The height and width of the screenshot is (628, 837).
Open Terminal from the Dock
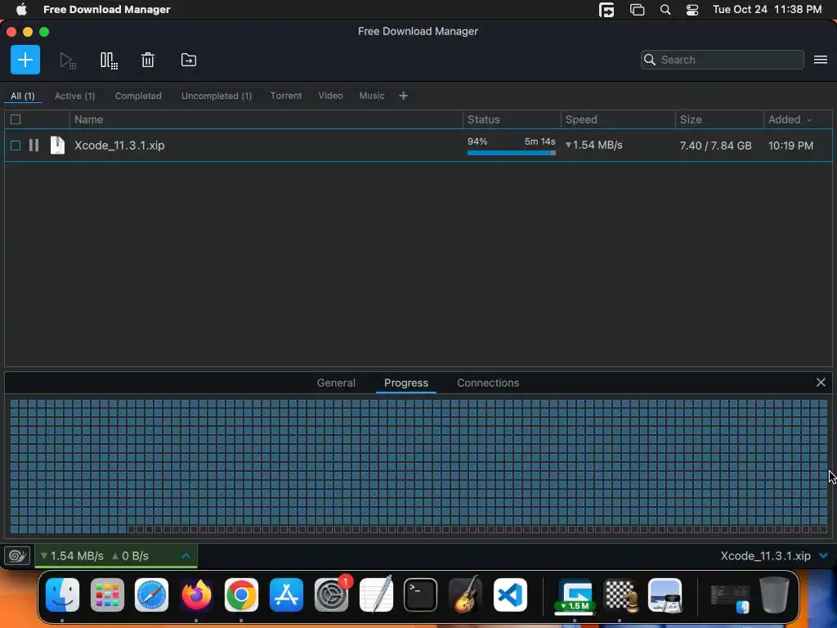421,595
